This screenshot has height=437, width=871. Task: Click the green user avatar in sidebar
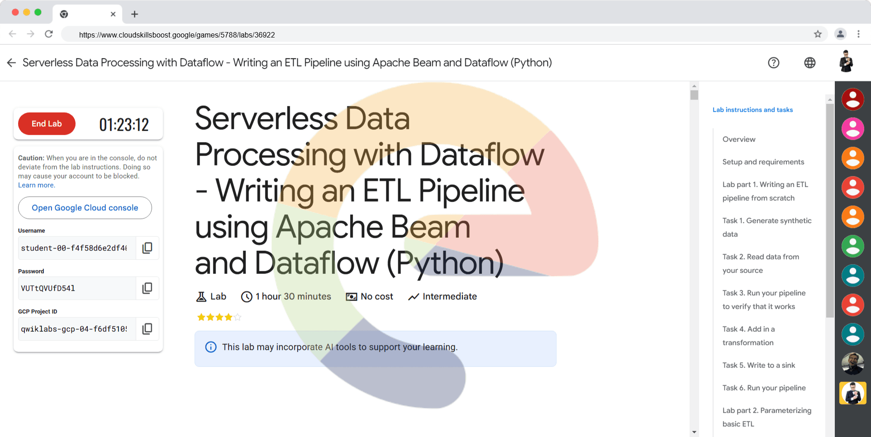tap(852, 246)
